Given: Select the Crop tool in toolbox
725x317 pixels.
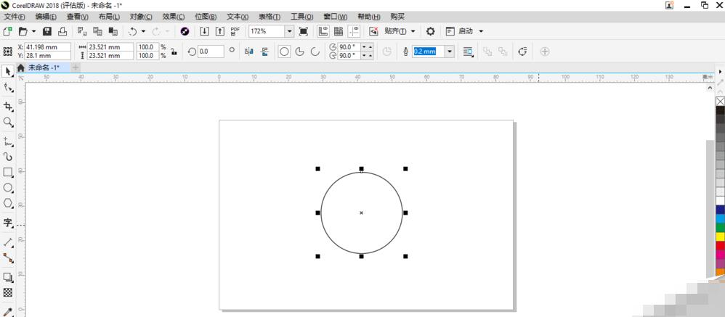Looking at the screenshot, I should click(x=8, y=106).
